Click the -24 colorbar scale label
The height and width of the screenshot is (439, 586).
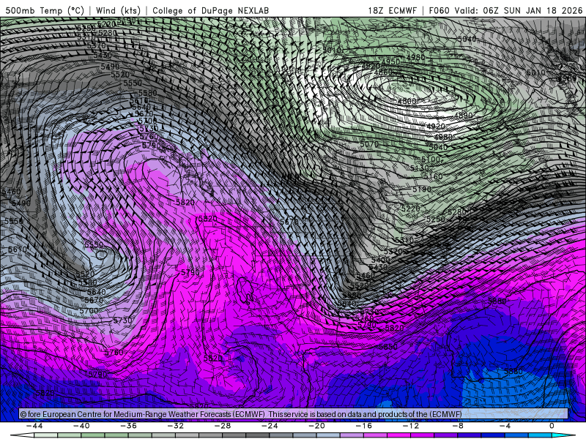point(270,426)
